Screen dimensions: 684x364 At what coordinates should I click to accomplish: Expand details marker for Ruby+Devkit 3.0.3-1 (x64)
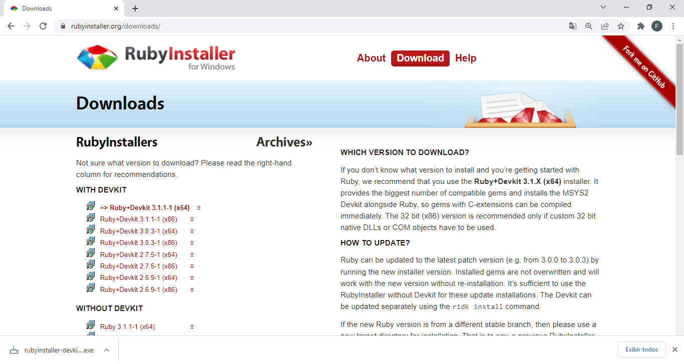[192, 231]
